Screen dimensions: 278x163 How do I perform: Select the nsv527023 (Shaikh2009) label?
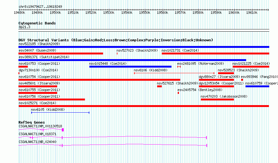[137, 50]
